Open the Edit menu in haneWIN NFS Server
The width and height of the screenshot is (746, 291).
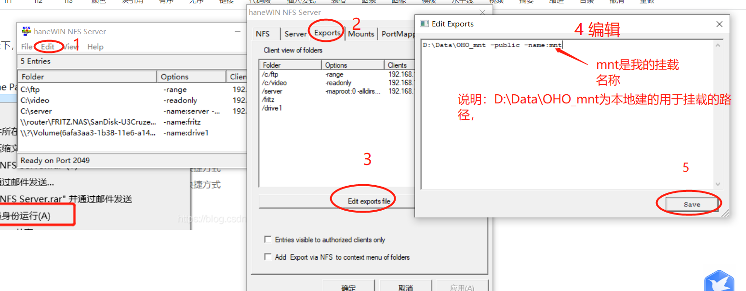point(48,47)
